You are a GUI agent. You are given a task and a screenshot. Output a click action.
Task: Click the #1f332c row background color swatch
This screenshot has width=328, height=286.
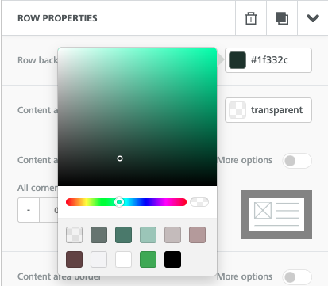pos(237,60)
